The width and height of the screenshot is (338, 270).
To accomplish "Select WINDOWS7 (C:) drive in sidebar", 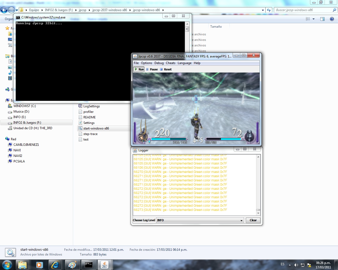I will [25, 106].
